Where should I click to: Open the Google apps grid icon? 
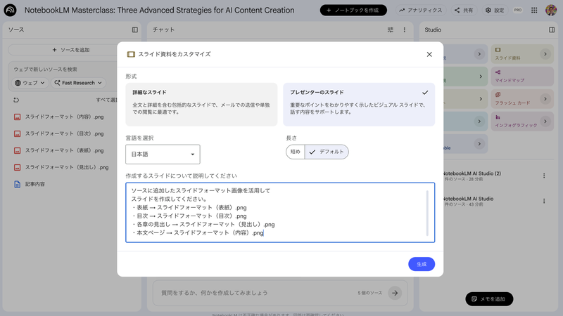534,10
